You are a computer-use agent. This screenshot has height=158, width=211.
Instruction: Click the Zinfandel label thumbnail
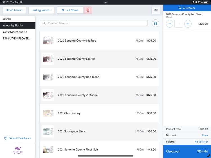[48, 95]
